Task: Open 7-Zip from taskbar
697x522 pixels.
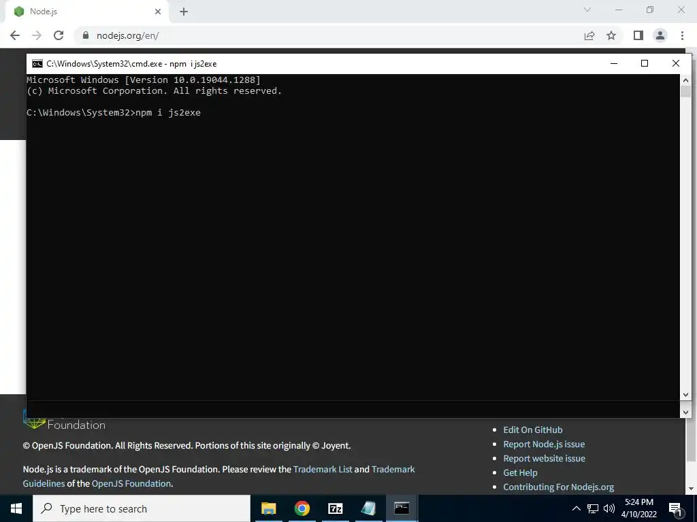Action: 335,508
